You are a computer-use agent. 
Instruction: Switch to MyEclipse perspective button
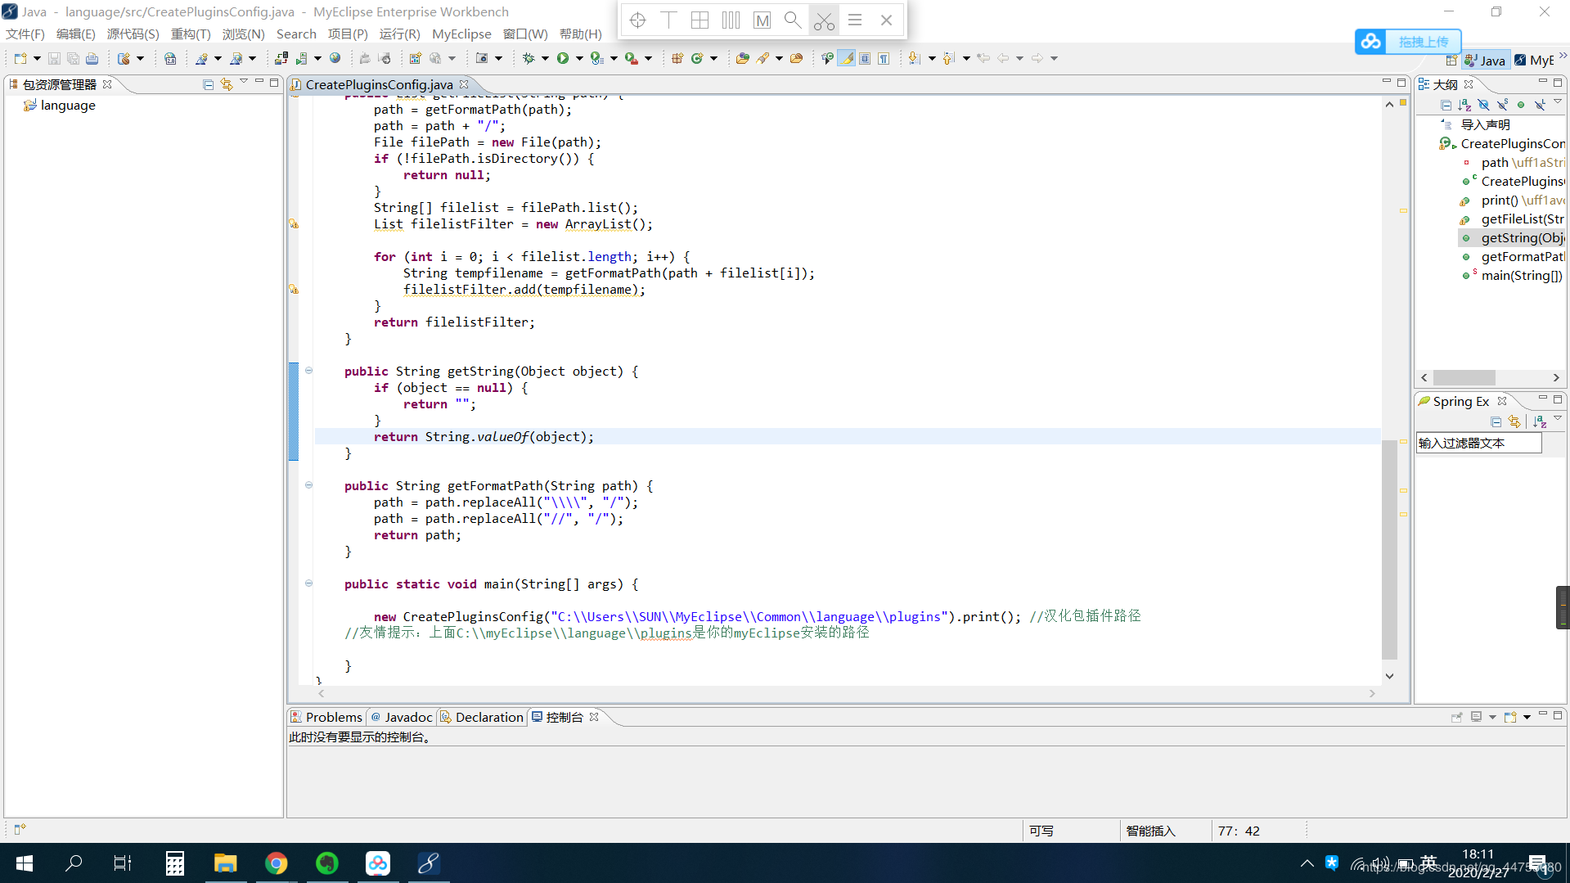click(1533, 60)
